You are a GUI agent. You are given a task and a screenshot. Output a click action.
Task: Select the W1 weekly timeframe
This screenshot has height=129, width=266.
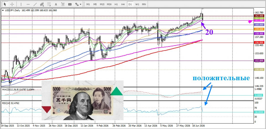click(x=137, y=4)
